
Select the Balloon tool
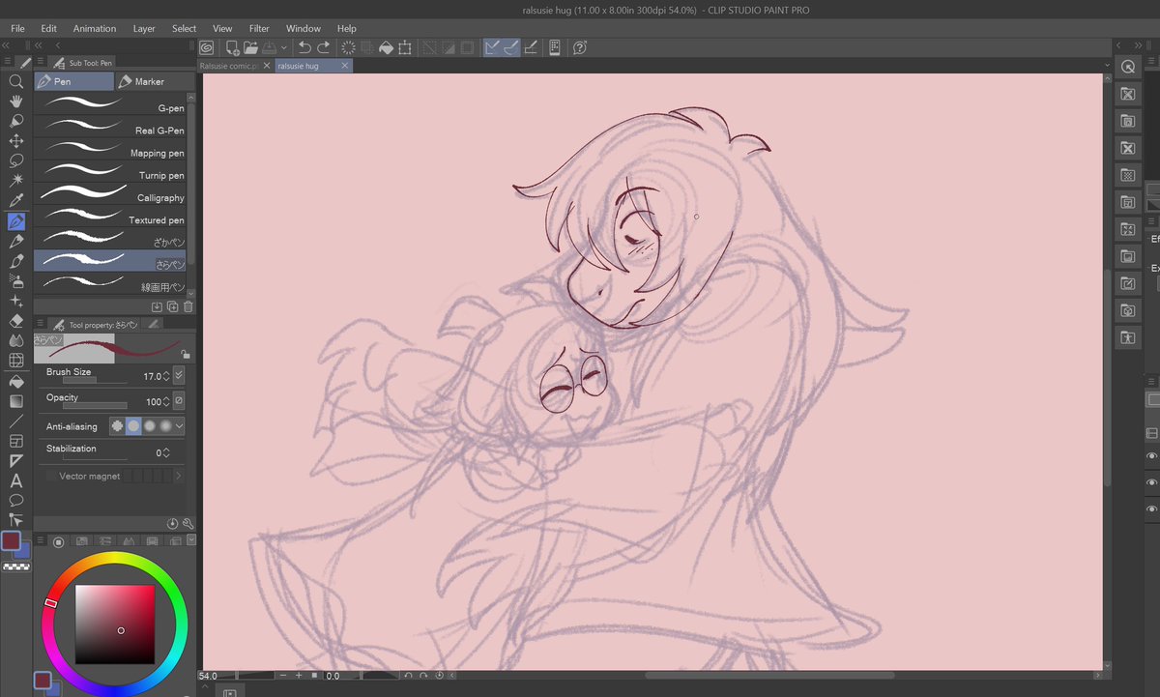pos(16,501)
